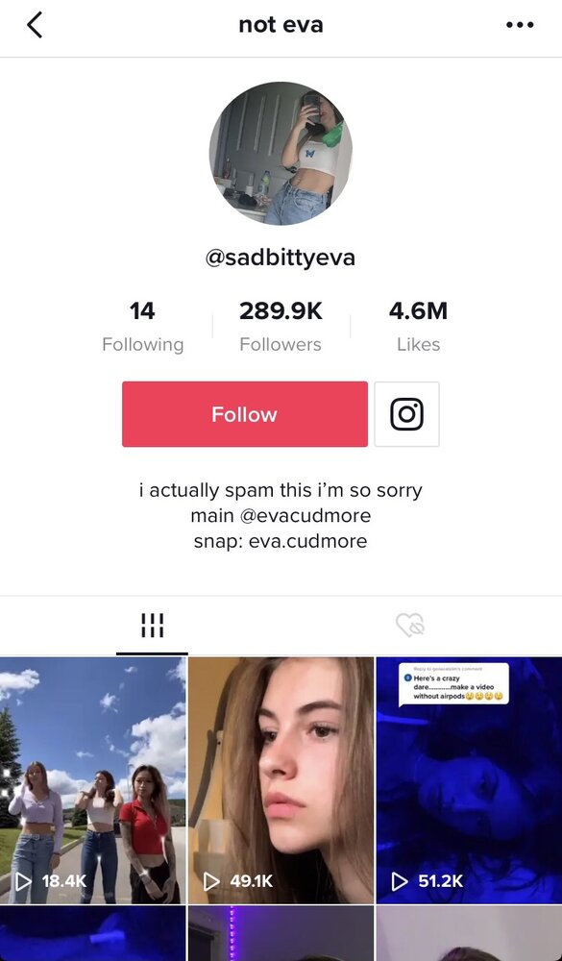Tap the crazy dare comment reply sticker
This screenshot has height=961, width=562.
tap(453, 684)
